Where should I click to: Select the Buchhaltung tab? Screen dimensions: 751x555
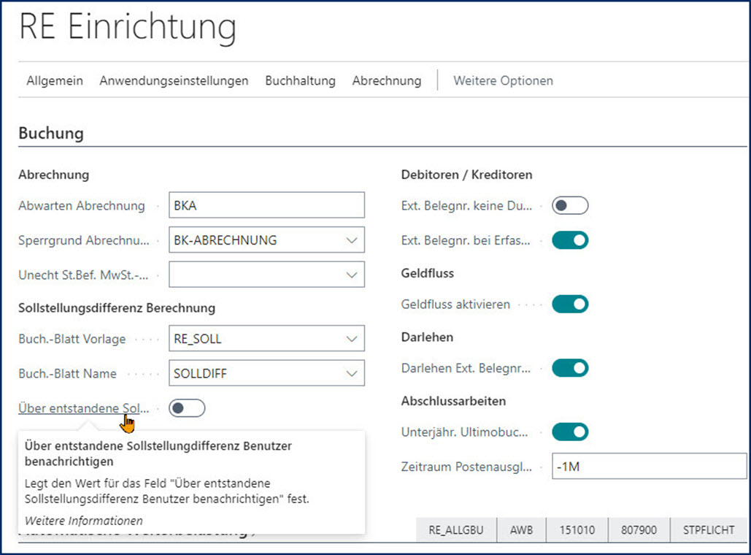click(x=300, y=81)
